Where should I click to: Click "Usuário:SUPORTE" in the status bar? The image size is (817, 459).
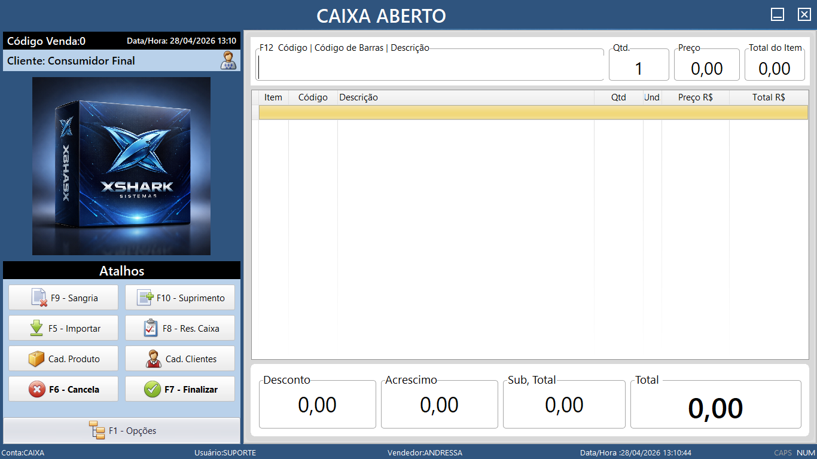point(225,453)
